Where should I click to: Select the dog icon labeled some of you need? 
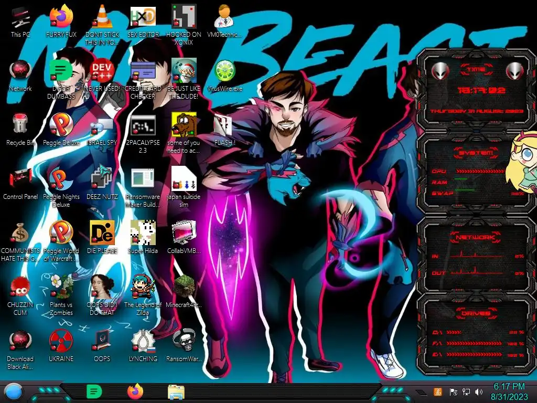tap(184, 124)
